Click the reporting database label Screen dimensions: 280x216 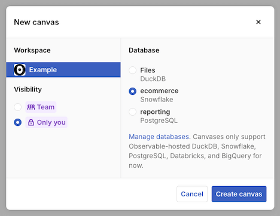tap(155, 112)
